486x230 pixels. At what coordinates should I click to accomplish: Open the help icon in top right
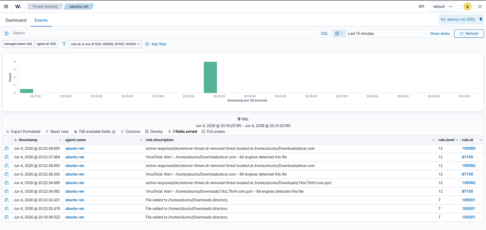coord(480,6)
